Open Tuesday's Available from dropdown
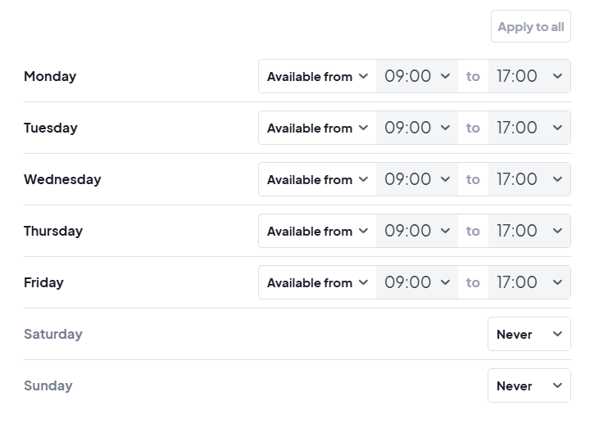590x437 pixels. coord(317,128)
